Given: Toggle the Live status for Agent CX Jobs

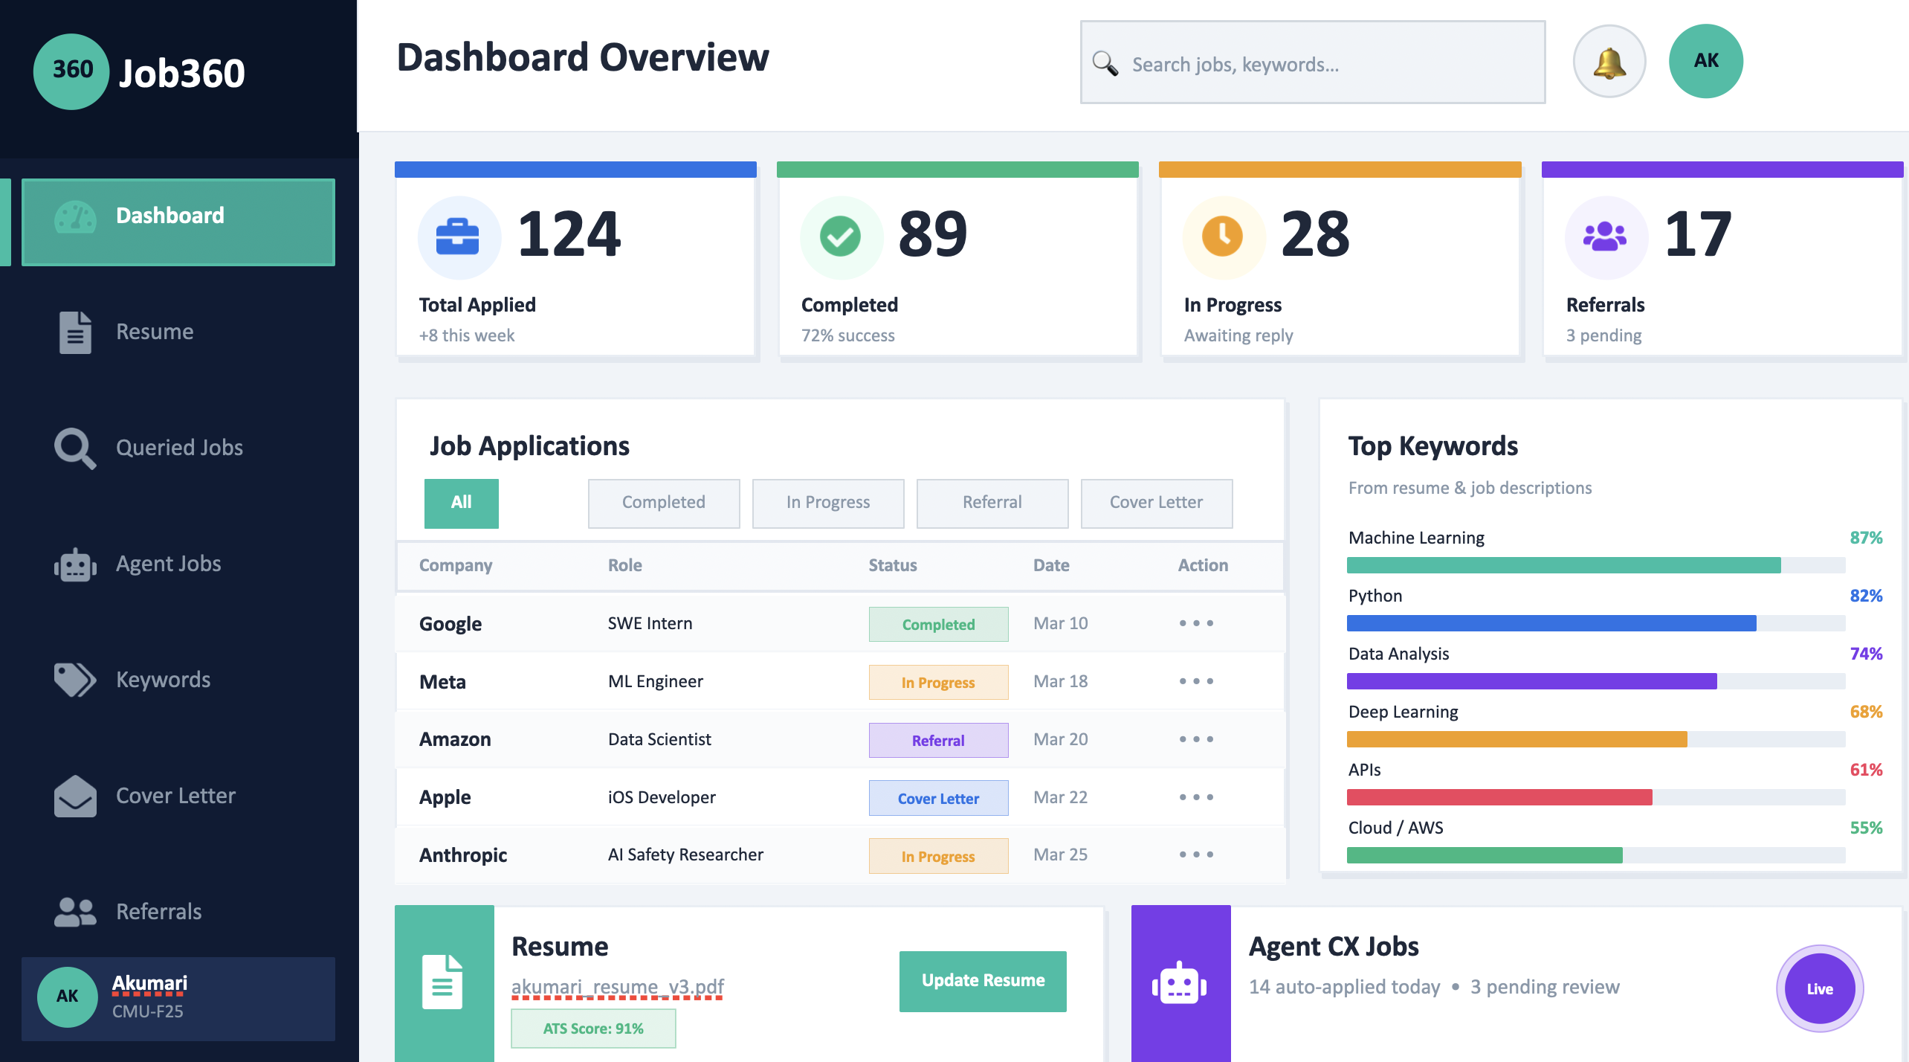Looking at the screenshot, I should (x=1819, y=988).
